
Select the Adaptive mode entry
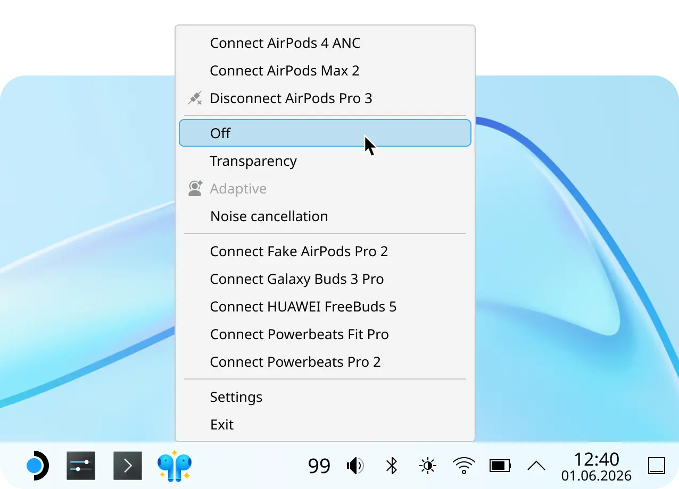point(325,189)
